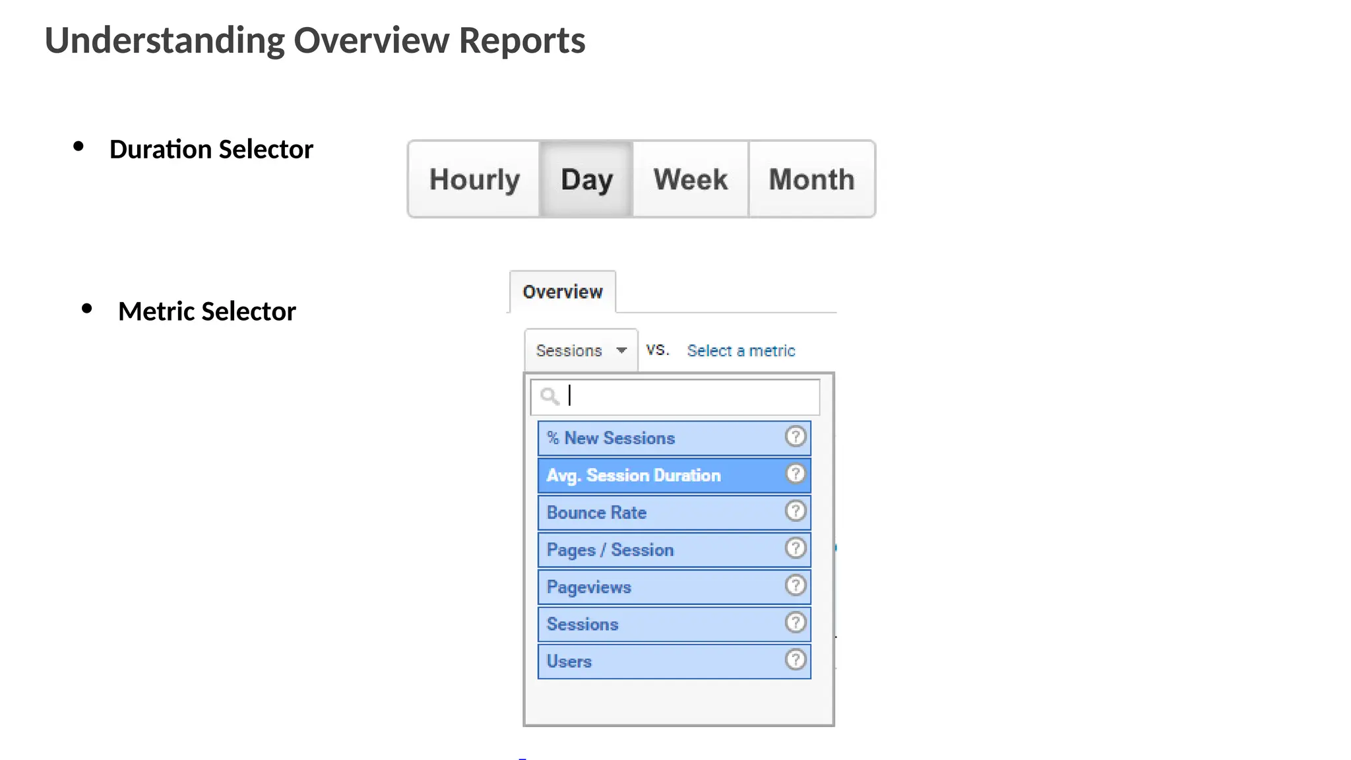Choose Users metric from list

[x=674, y=661]
